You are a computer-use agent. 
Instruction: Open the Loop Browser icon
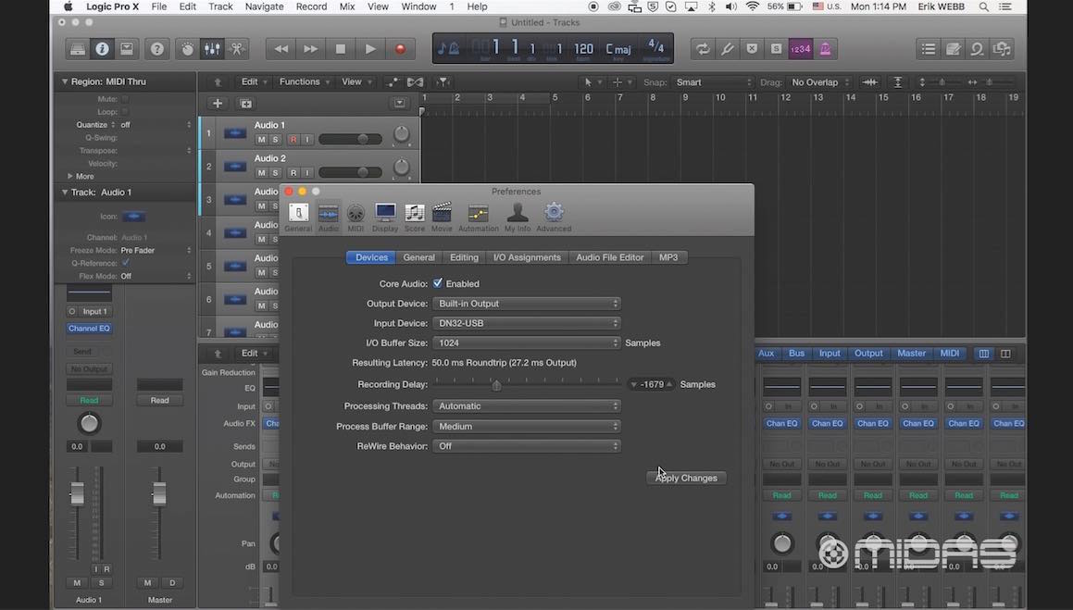978,48
